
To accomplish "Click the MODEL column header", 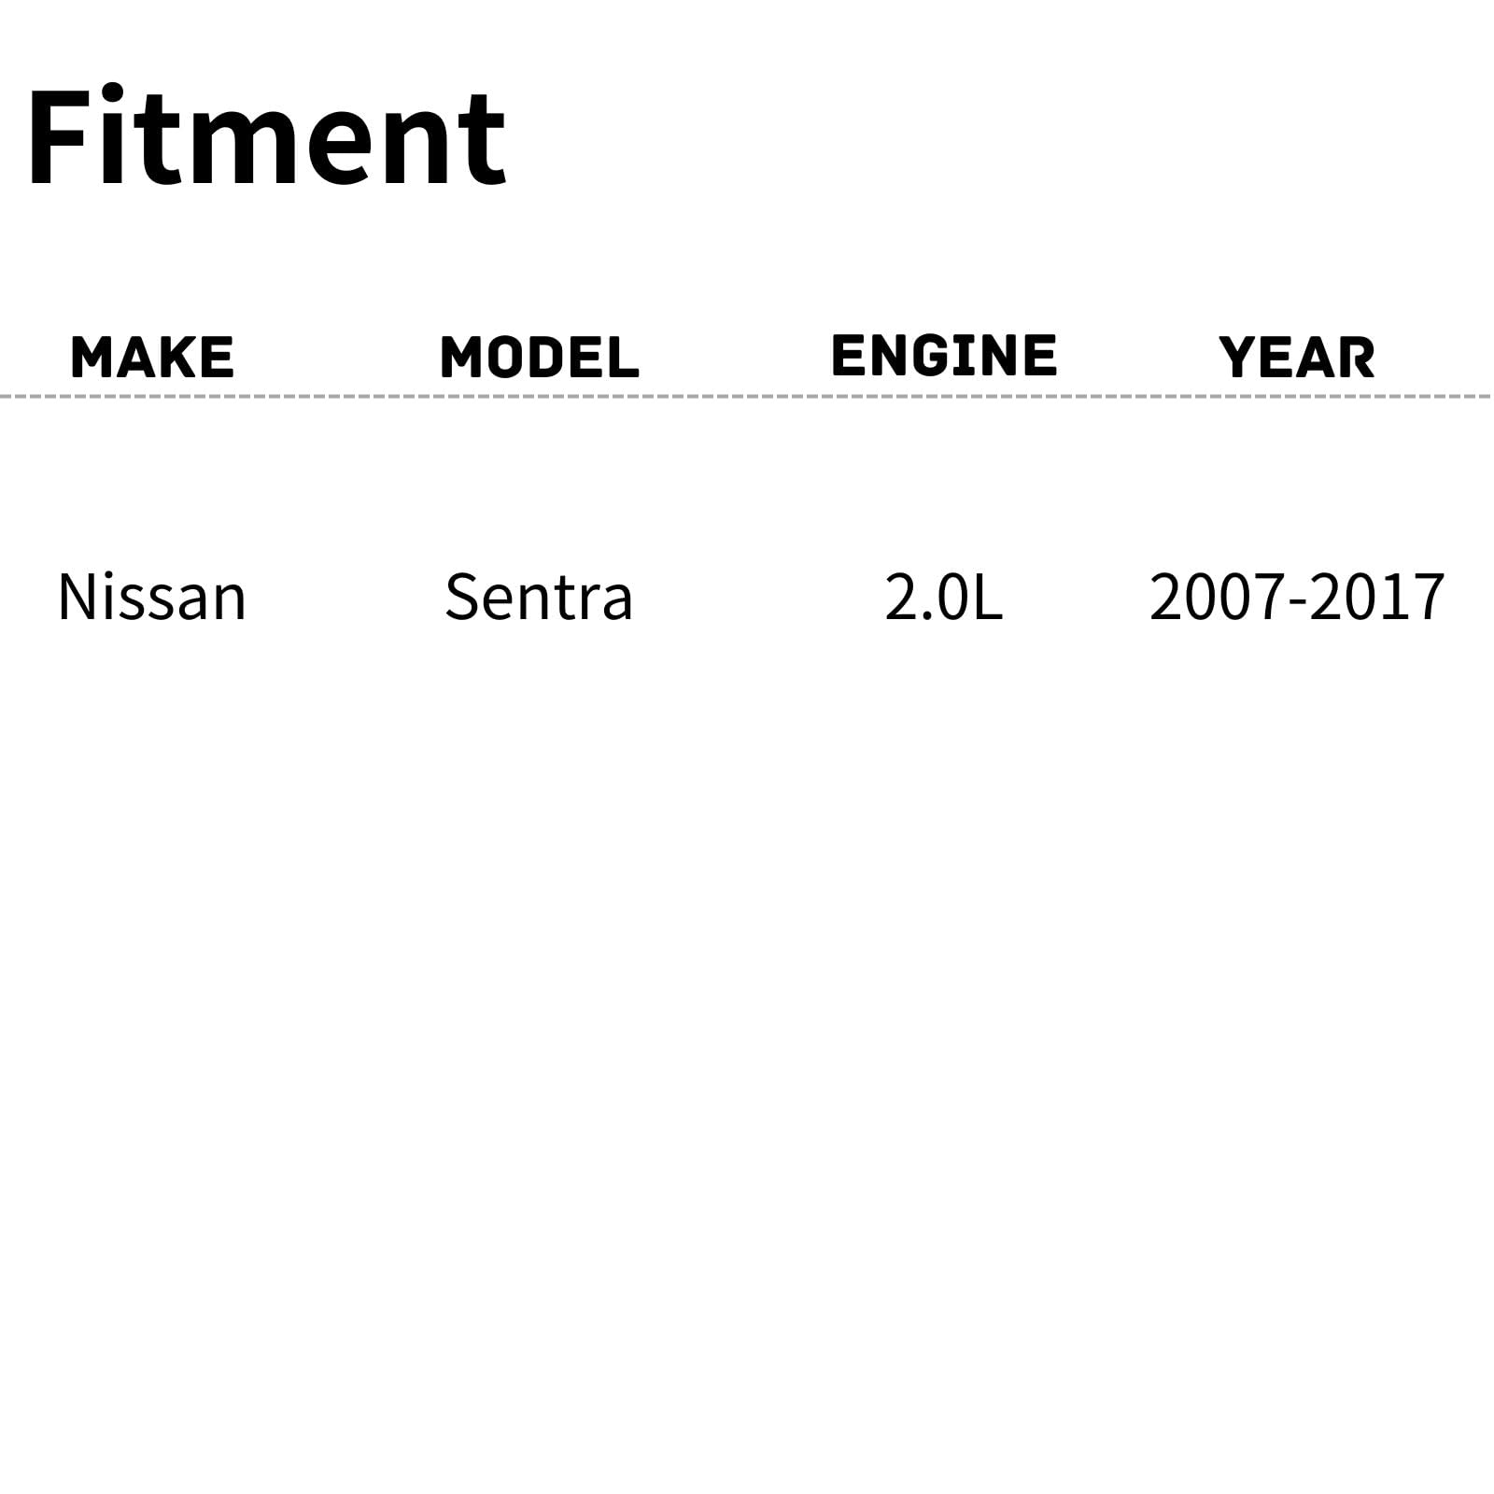I will pos(539,357).
